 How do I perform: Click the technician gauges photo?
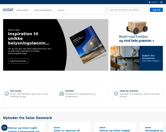click(x=125, y=58)
